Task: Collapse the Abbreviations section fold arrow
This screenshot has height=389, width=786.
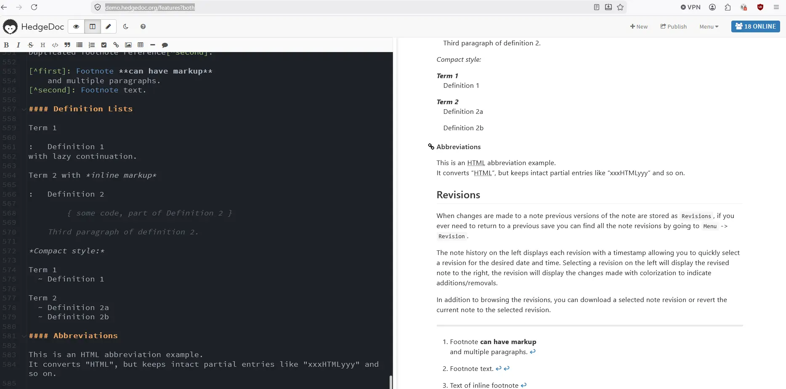Action: coord(24,336)
